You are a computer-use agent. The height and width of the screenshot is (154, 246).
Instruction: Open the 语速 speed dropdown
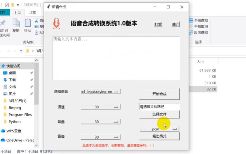click(x=101, y=107)
